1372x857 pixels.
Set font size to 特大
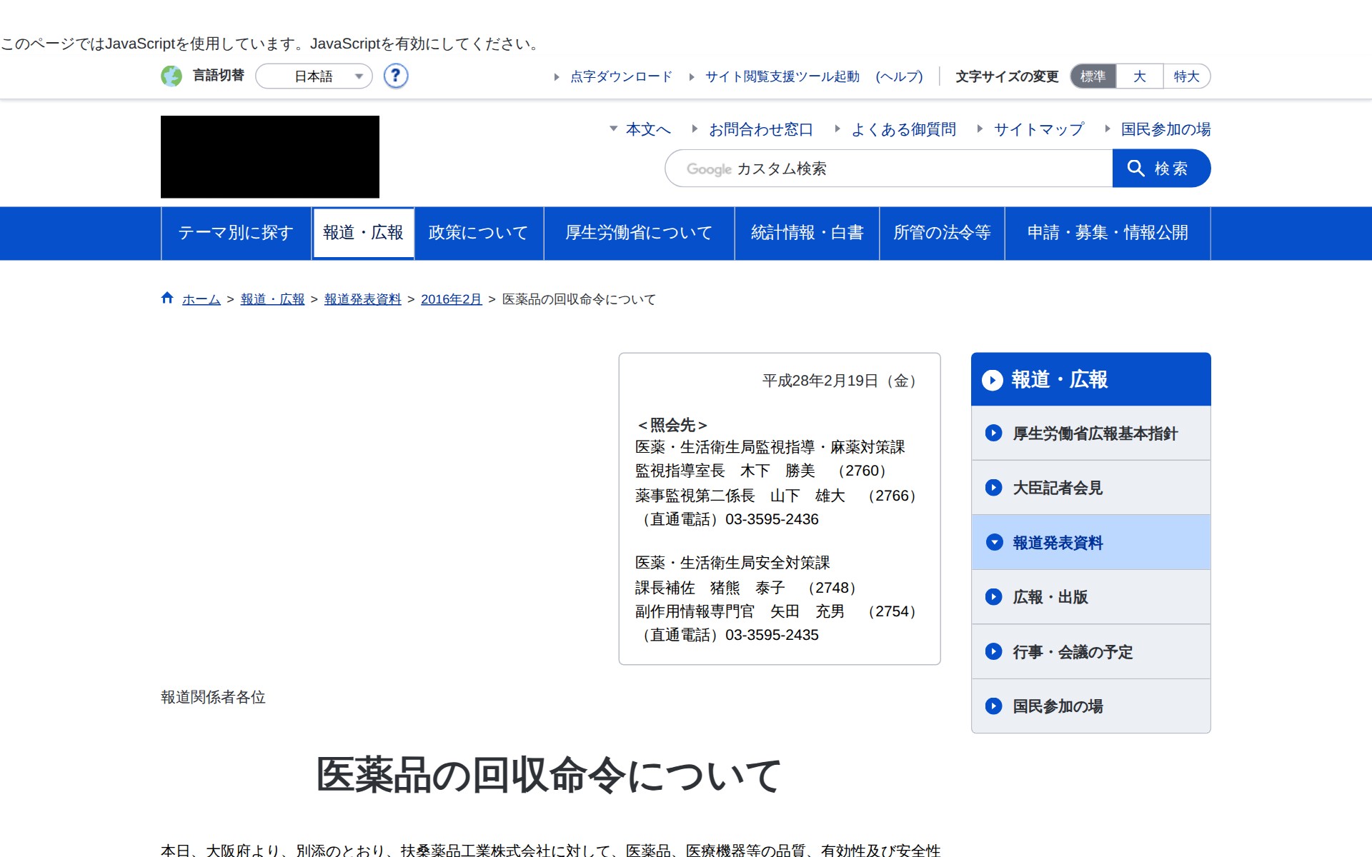point(1186,76)
